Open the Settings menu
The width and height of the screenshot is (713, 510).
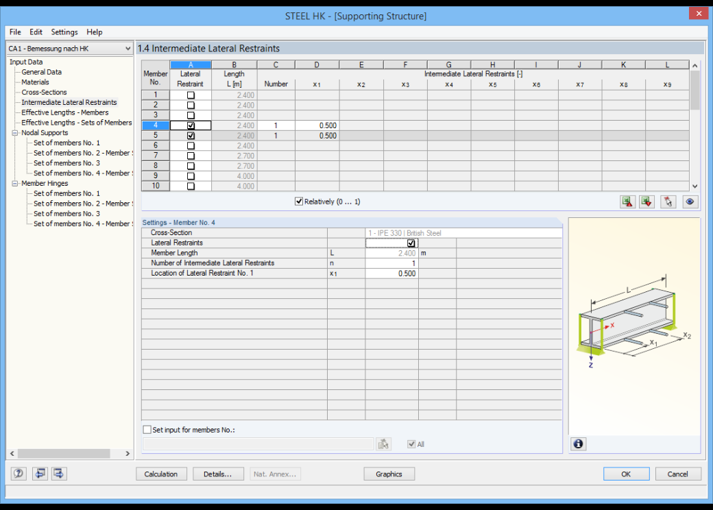pos(64,32)
